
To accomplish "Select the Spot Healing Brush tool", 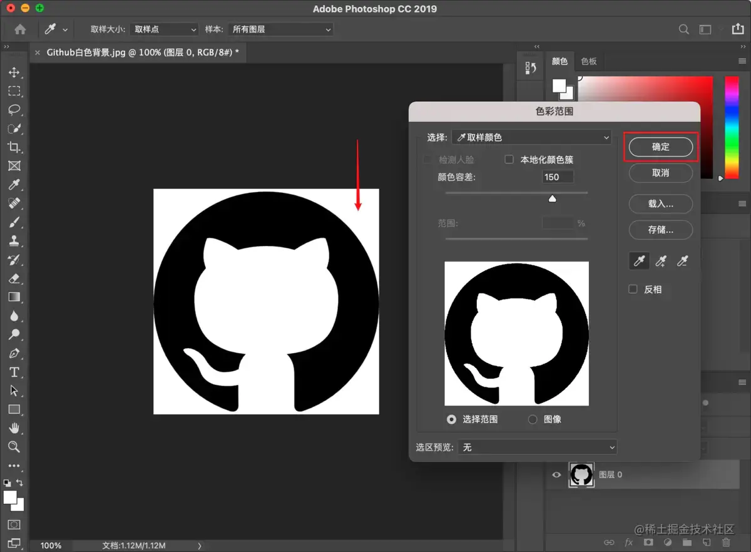I will pyautogui.click(x=14, y=203).
